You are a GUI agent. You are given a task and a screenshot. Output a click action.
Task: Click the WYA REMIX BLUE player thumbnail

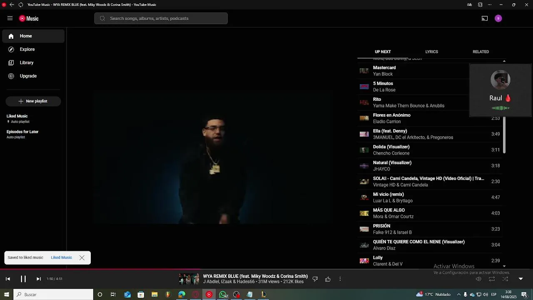pos(189,279)
